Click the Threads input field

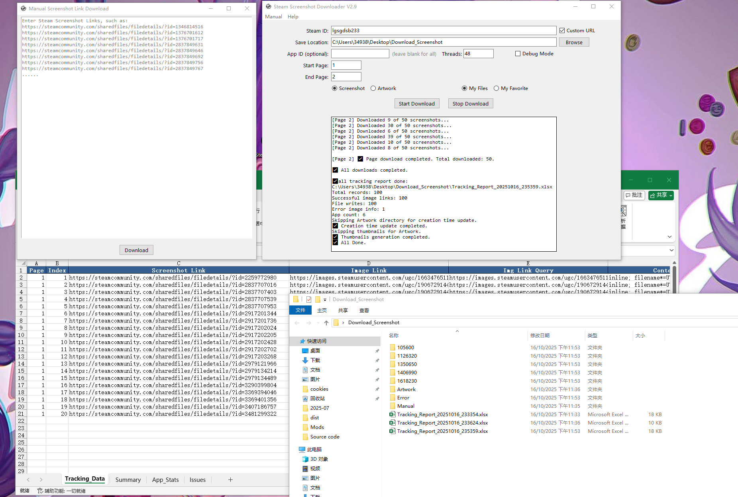point(478,54)
